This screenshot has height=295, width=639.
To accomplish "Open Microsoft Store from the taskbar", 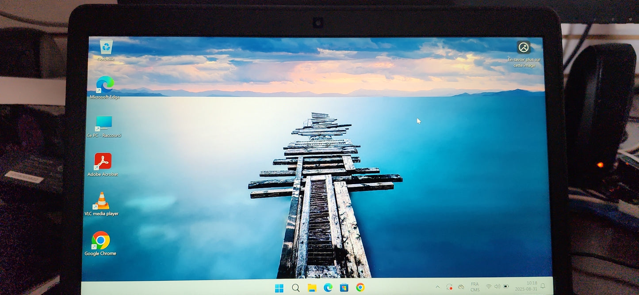I will pos(344,288).
